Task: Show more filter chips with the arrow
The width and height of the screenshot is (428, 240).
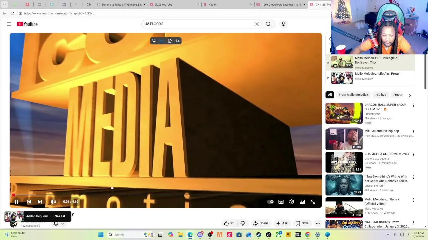Action: [x=410, y=95]
